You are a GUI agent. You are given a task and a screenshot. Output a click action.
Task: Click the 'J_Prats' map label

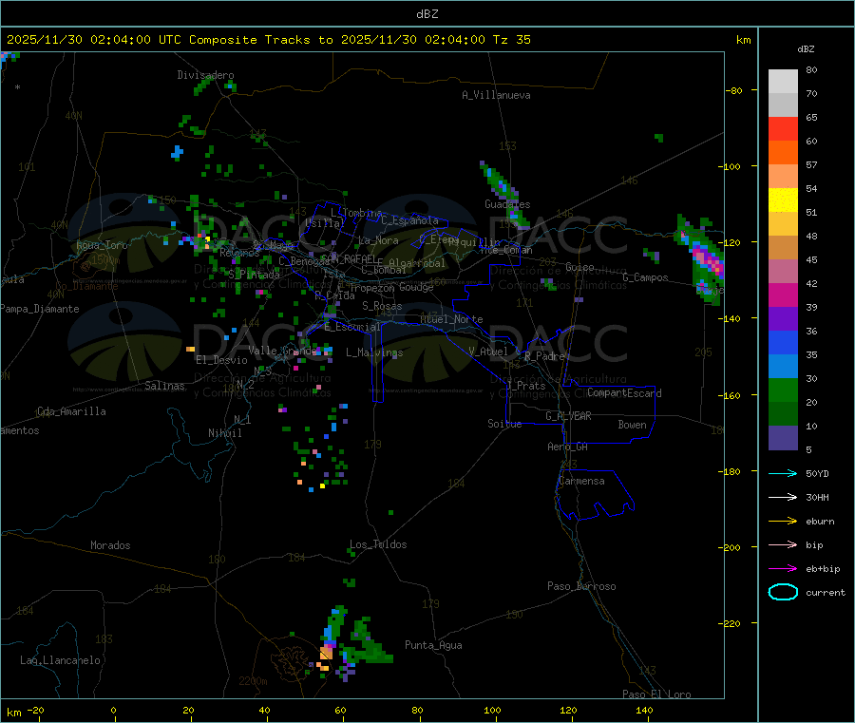[526, 386]
